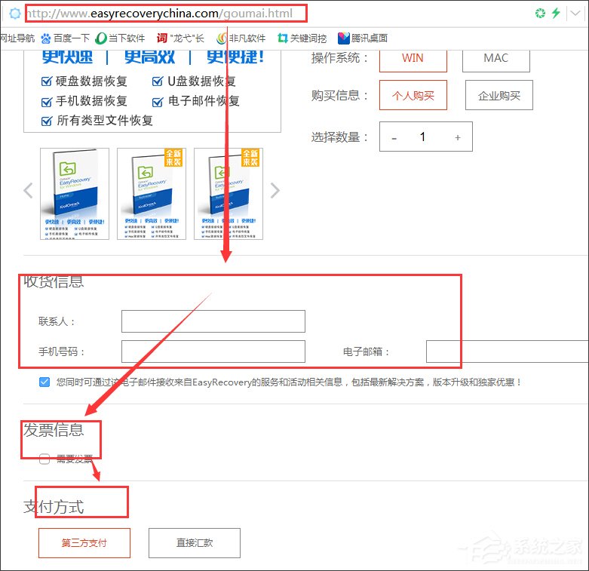589x571 pixels.
Task: Open the 非凡软件 bookmark
Action: 241,38
